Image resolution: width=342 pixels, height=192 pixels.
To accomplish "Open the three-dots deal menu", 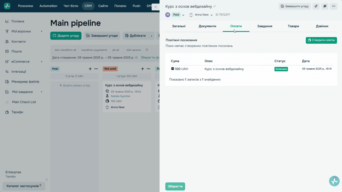I will [x=334, y=6].
